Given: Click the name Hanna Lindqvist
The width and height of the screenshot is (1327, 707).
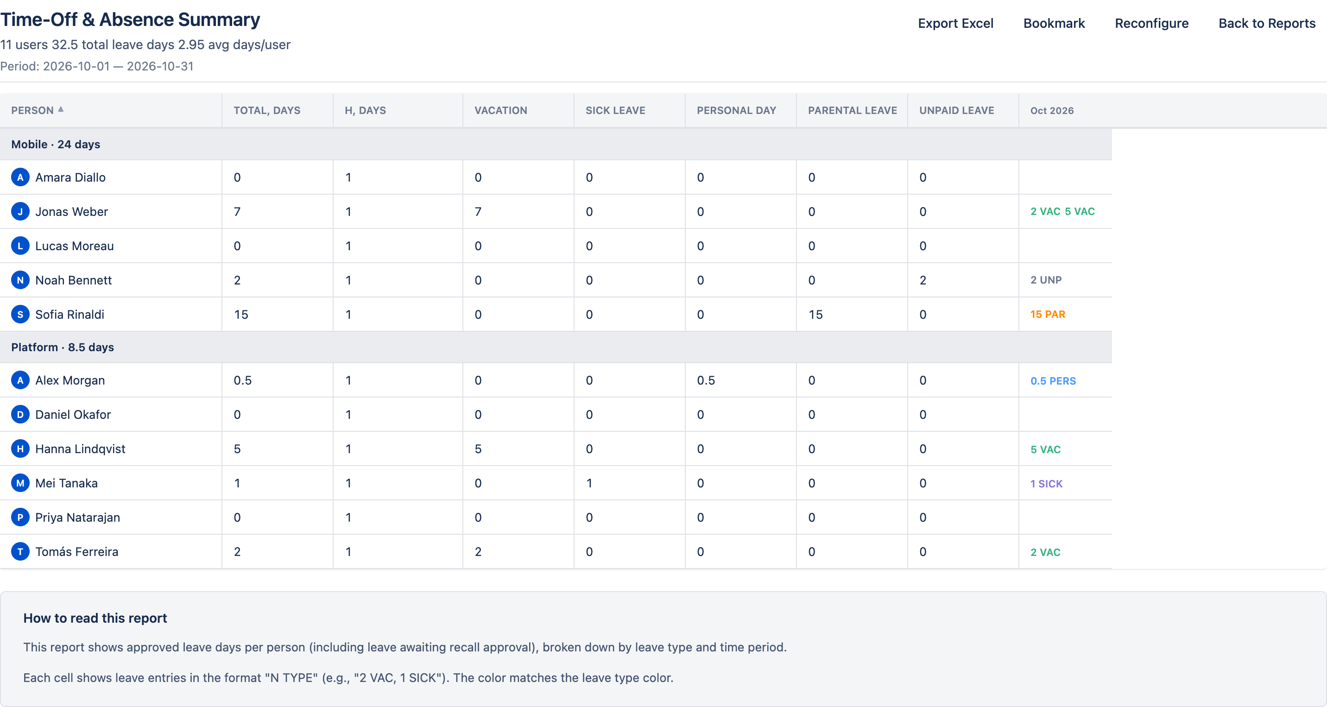Looking at the screenshot, I should (80, 448).
